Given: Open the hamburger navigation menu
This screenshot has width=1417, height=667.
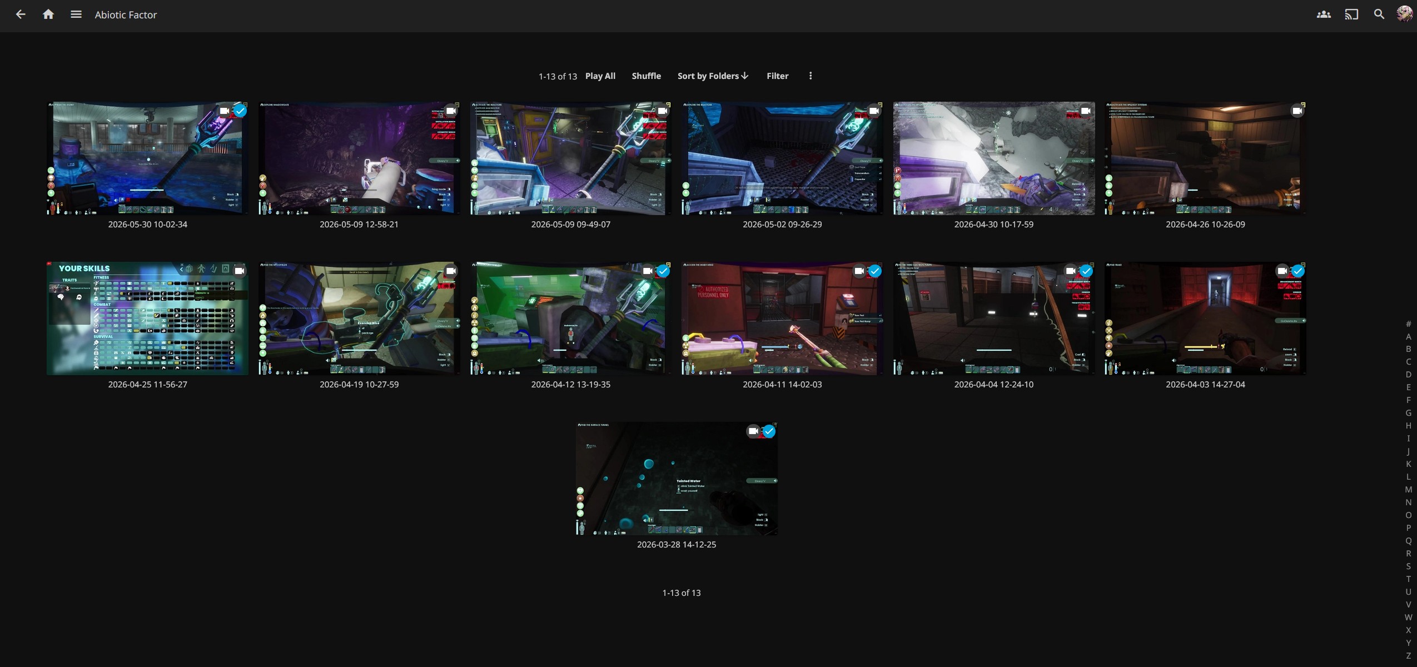Looking at the screenshot, I should click(76, 14).
